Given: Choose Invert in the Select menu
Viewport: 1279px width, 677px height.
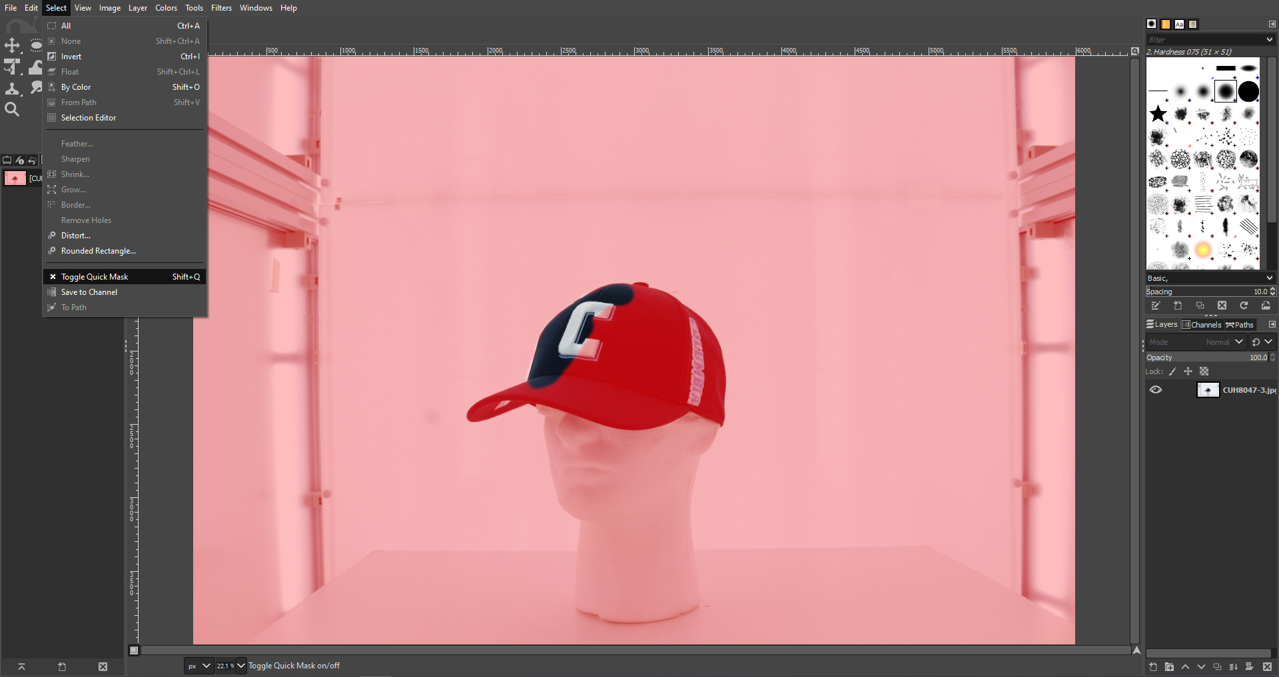Looking at the screenshot, I should coord(125,57).
